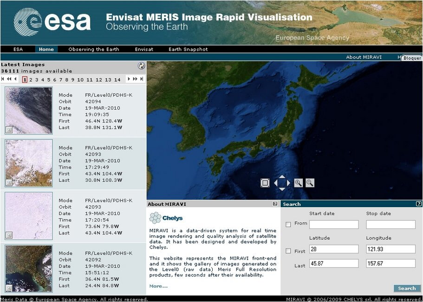423x302 pixels.
Task: Enable the From date filter checkbox
Action: (x=288, y=224)
